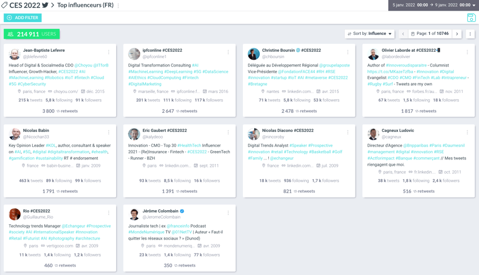Click Christine Boursin's profile avatar

254,54
